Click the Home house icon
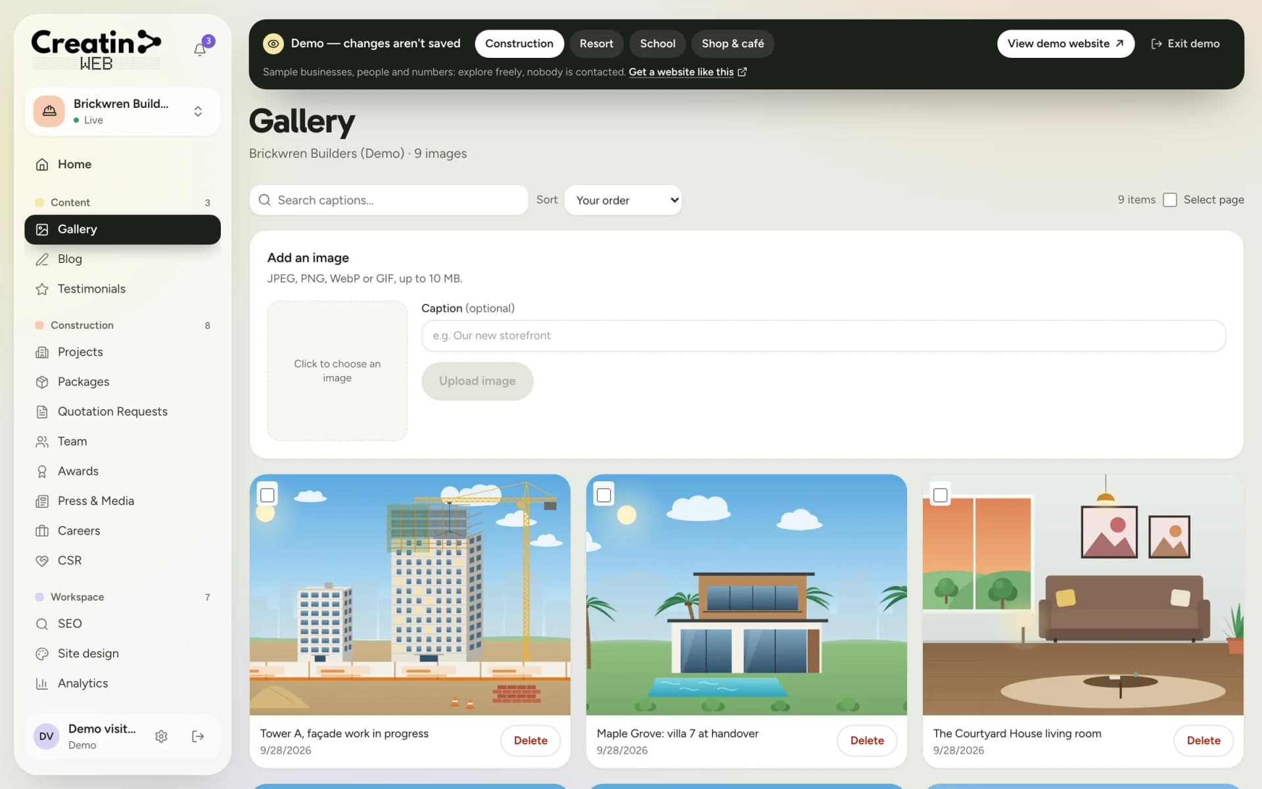The width and height of the screenshot is (1262, 789). [42, 164]
